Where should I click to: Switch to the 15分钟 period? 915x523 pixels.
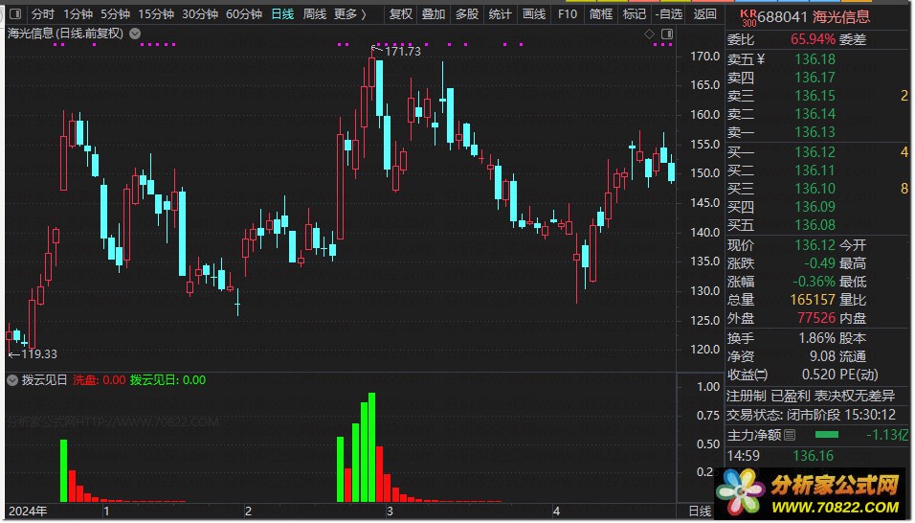tap(156, 14)
